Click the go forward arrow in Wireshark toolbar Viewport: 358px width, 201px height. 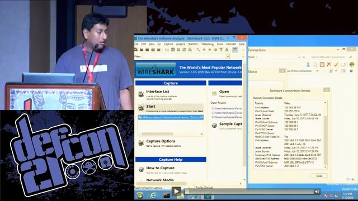(x=210, y=50)
